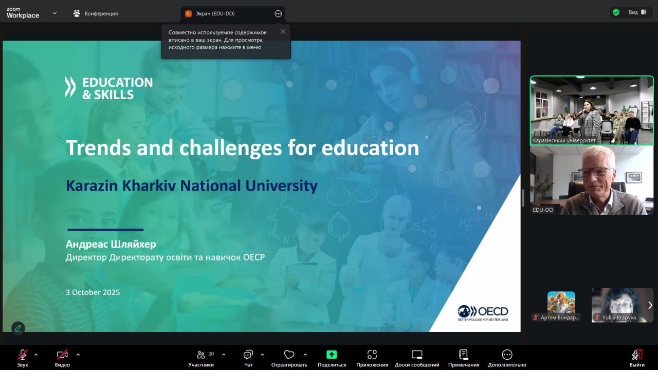
Task: Expand video options arrow next to Видео
Action: pyautogui.click(x=78, y=354)
